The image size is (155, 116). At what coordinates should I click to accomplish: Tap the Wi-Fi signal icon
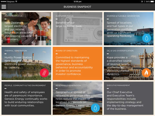[x=16, y=2]
